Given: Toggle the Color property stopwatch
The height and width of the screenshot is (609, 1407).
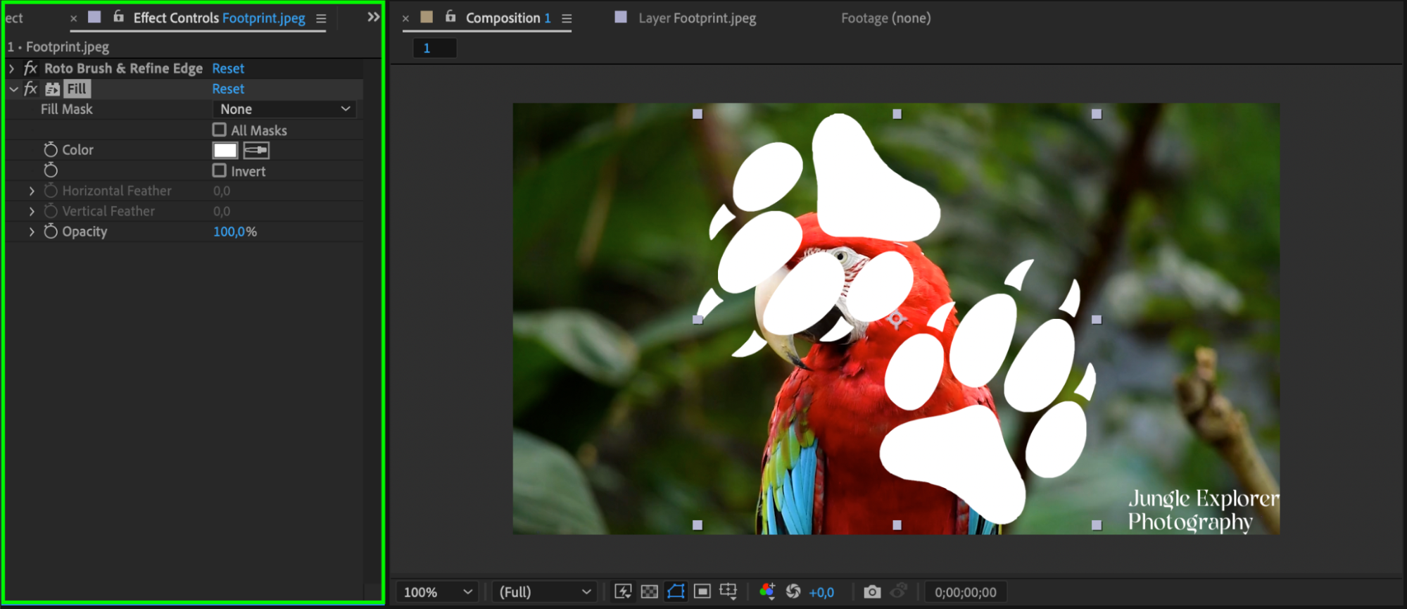Looking at the screenshot, I should [51, 150].
